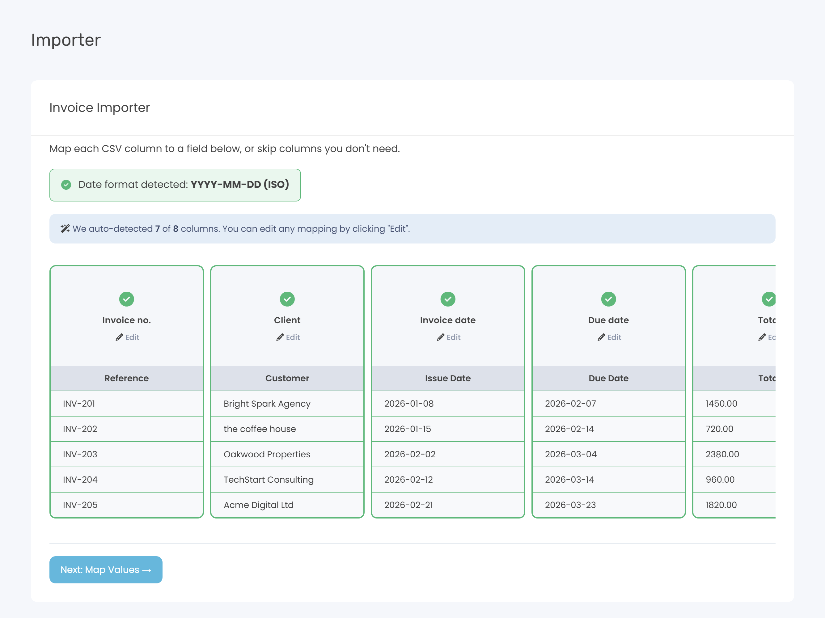Click the pencil icon under Client

click(280, 337)
